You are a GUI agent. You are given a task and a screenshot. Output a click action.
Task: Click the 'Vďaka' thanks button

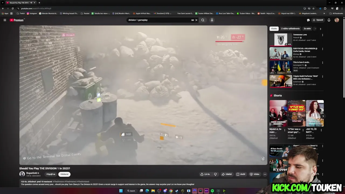254,174
